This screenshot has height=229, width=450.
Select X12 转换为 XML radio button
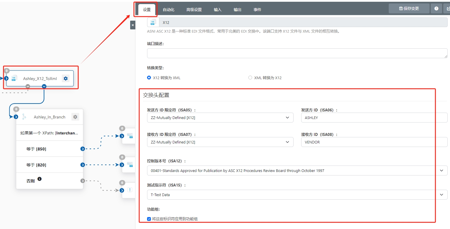pyautogui.click(x=149, y=78)
